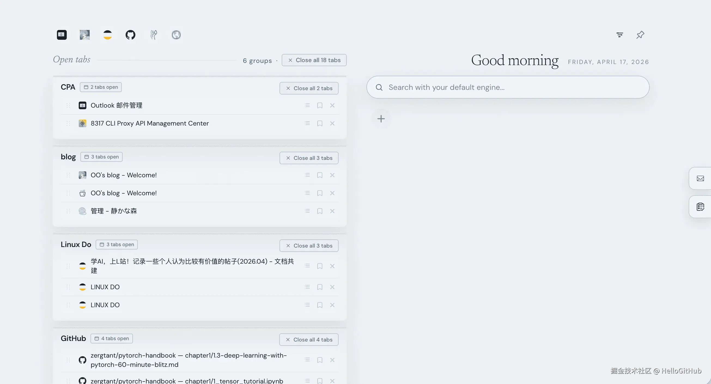The height and width of the screenshot is (384, 711).
Task: Bookmark the 学AI，上L站 tab
Action: 320,266
